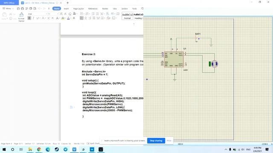Click the Decrease indent icon

(x=93, y=14)
